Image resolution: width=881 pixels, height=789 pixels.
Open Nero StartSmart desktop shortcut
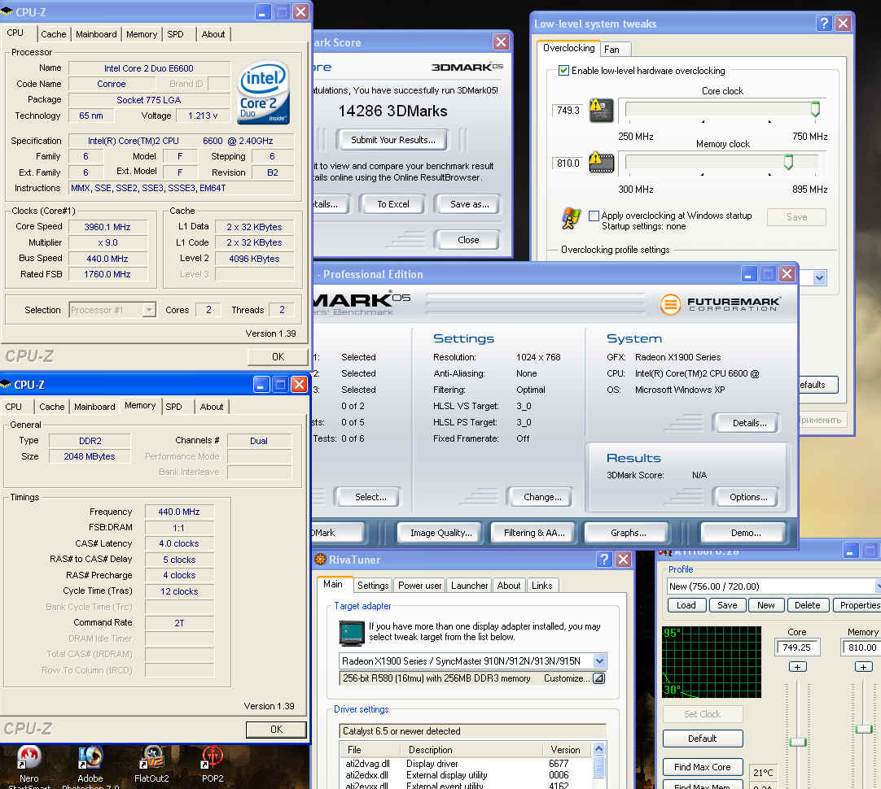point(28,766)
